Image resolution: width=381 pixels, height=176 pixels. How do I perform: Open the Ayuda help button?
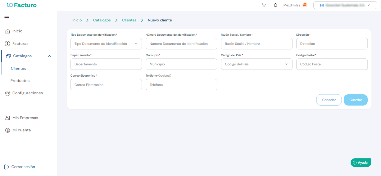pos(361,163)
